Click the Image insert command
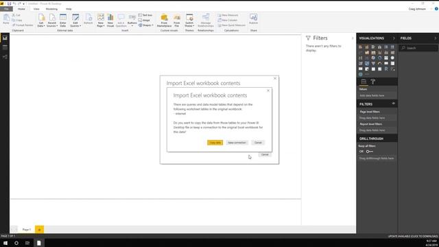The width and height of the screenshot is (439, 247). (144, 20)
